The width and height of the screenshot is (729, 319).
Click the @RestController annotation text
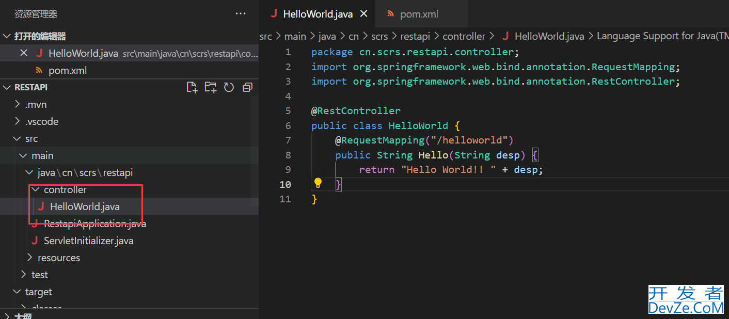click(x=356, y=111)
